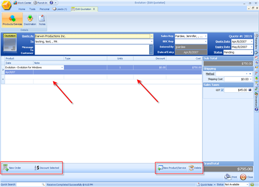Viewport: 259px width, 187px height.
Task: Click the orange Close button
Action: coord(247,177)
